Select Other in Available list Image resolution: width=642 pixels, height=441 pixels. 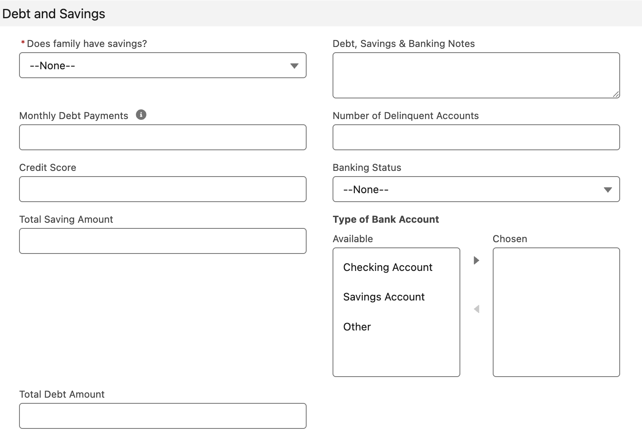coord(357,327)
